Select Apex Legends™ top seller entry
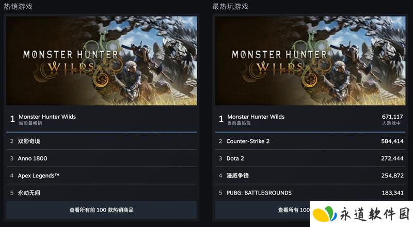This screenshot has width=413, height=227. click(x=101, y=175)
